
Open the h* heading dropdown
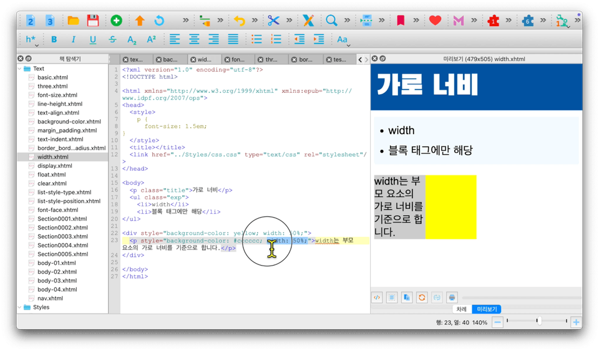coord(31,40)
